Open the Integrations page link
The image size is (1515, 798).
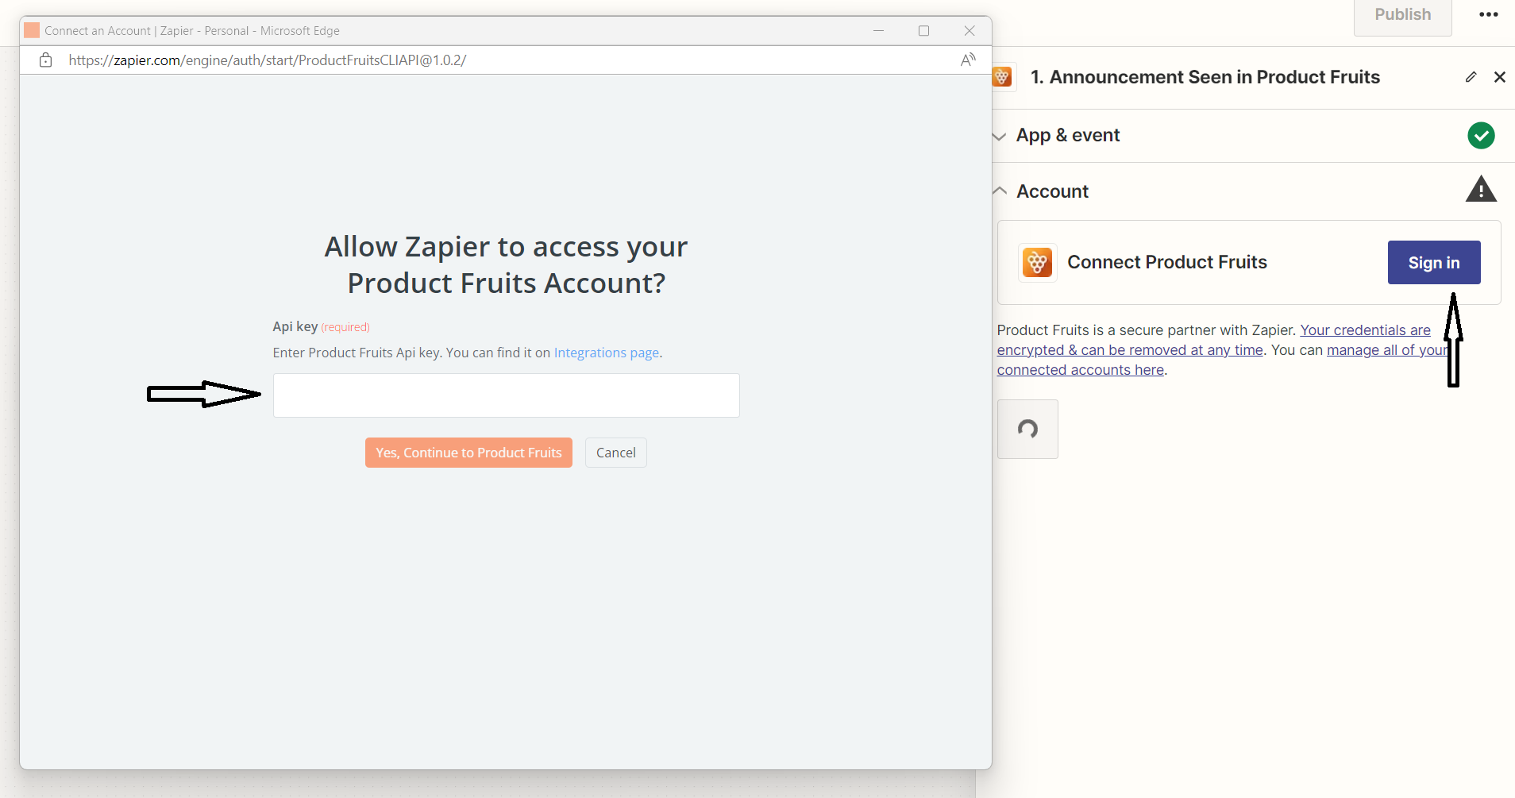tap(606, 353)
